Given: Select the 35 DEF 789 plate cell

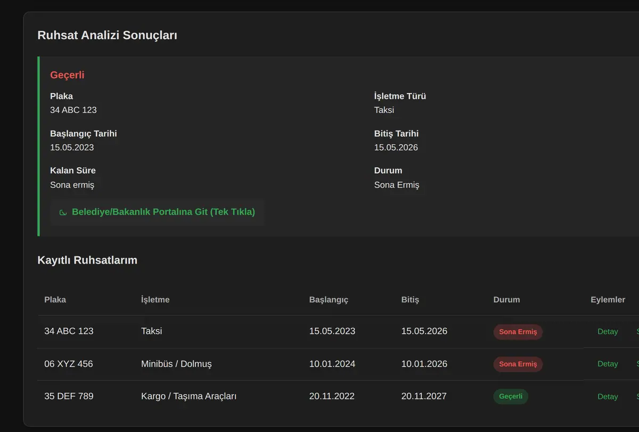Looking at the screenshot, I should click(x=69, y=396).
